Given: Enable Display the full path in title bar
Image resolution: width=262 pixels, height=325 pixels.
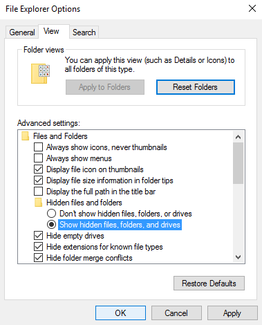Looking at the screenshot, I should [38, 192].
